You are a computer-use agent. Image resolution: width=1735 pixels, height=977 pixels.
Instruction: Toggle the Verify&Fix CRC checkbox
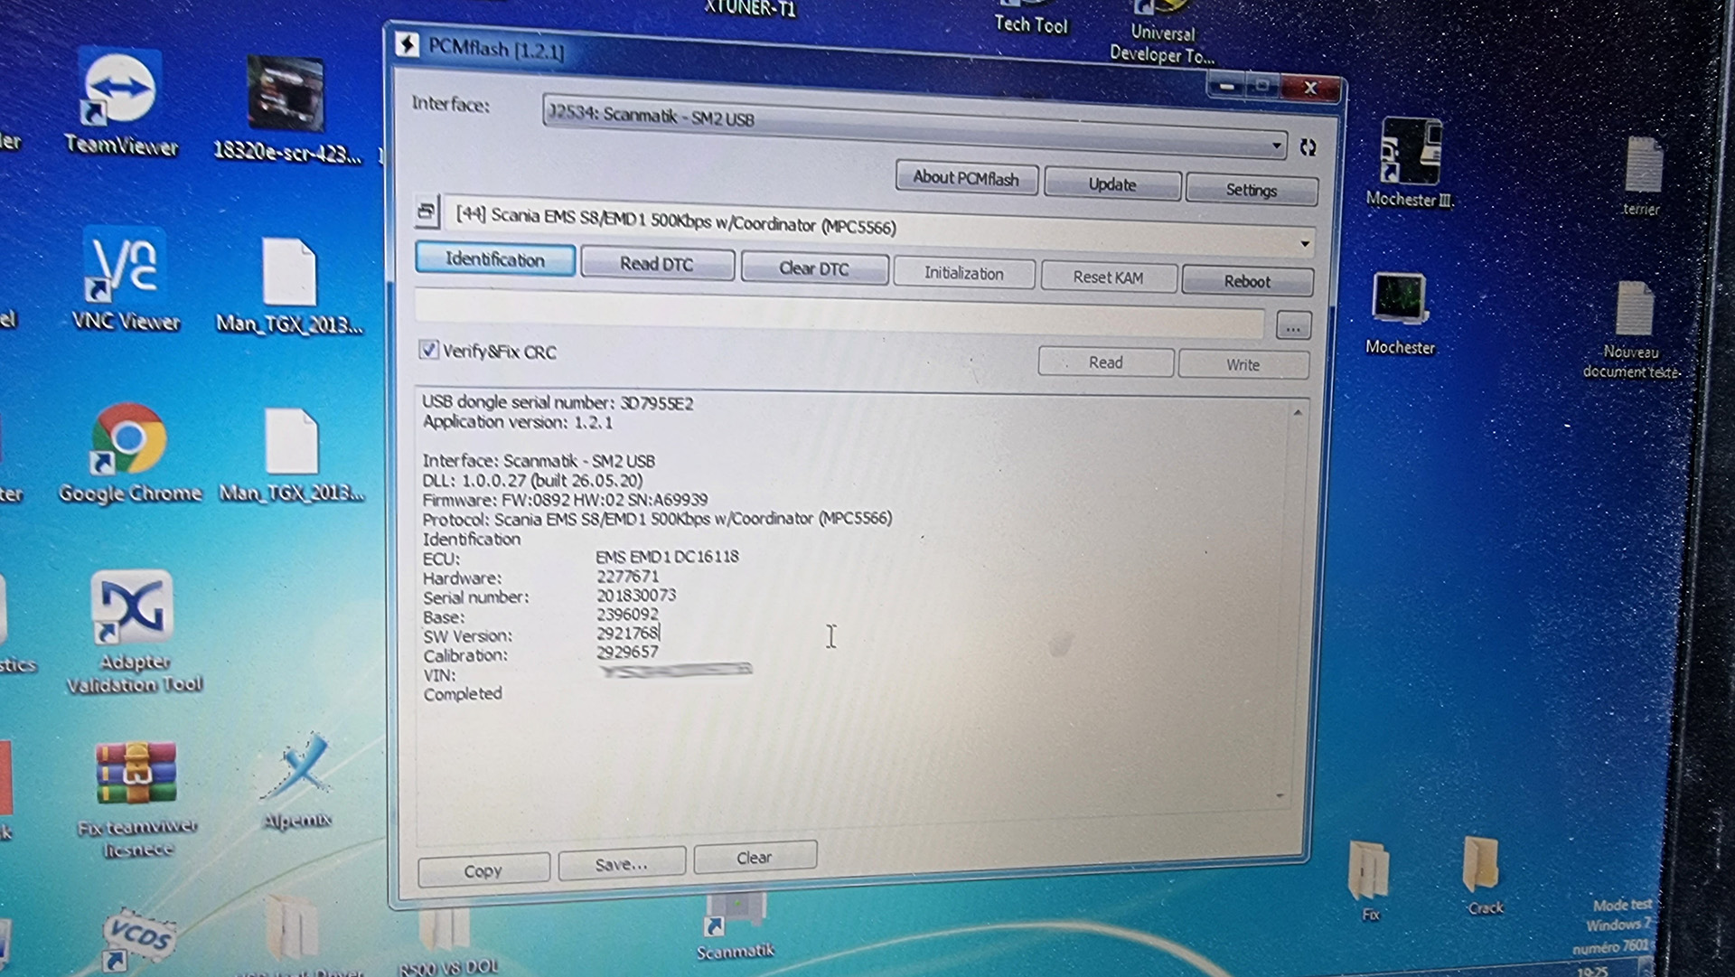pyautogui.click(x=429, y=350)
